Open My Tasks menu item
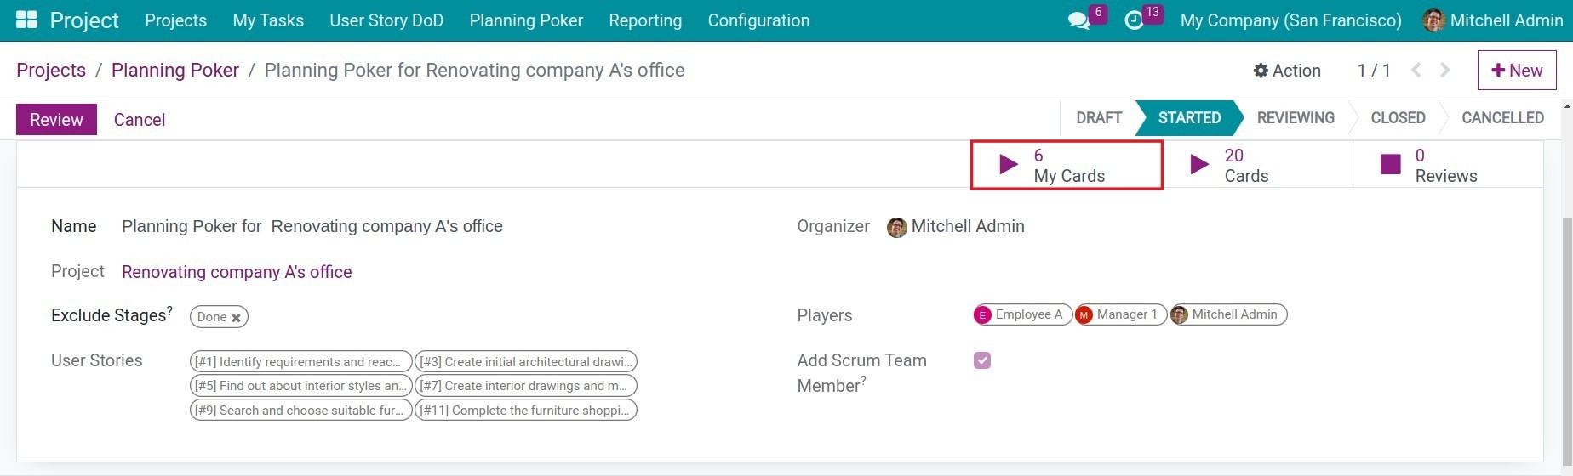This screenshot has width=1573, height=476. (x=268, y=20)
